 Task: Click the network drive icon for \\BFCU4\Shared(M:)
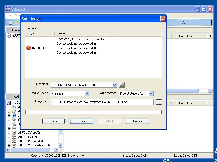(x=14, y=141)
